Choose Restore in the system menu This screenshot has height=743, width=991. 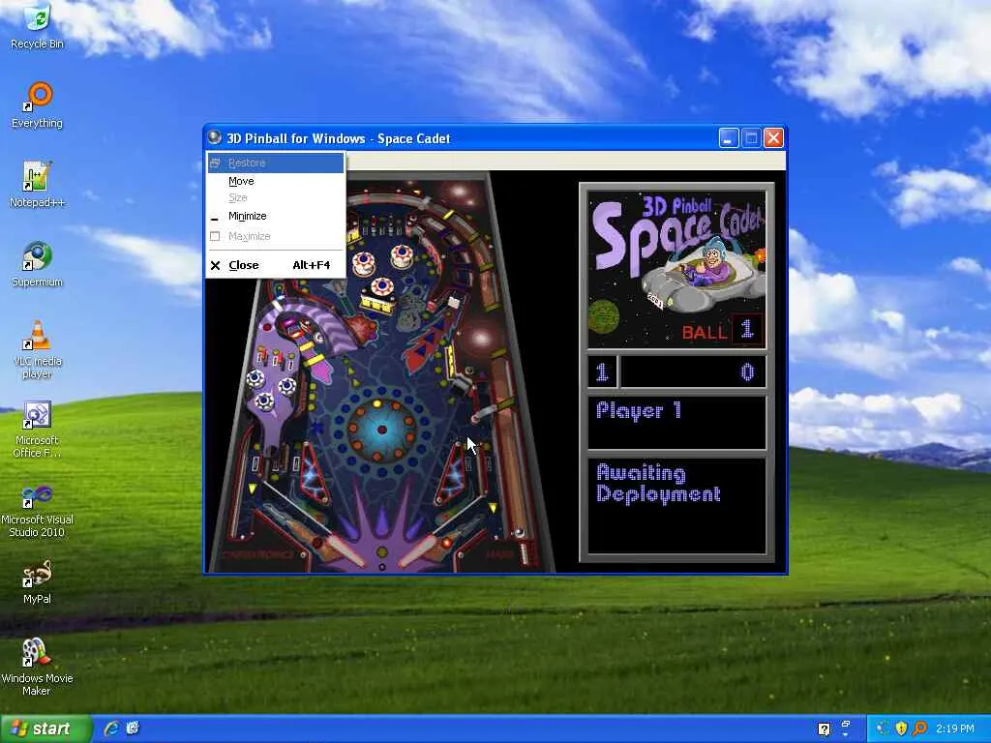coord(276,163)
